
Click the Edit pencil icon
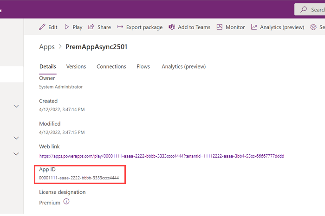coord(42,27)
